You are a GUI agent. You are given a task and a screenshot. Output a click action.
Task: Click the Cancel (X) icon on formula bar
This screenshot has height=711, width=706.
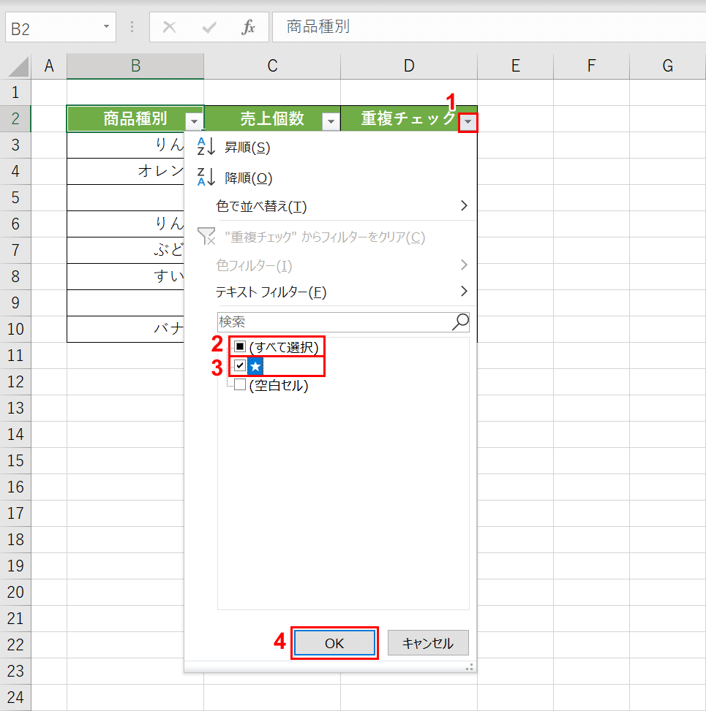pos(169,27)
